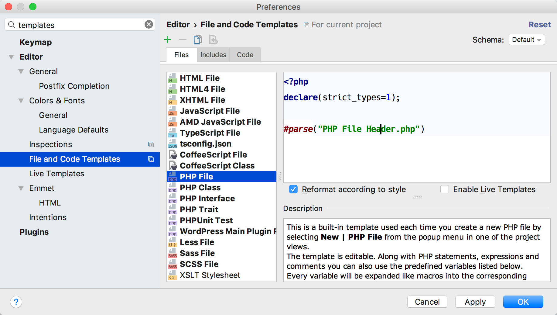This screenshot has width=557, height=315.
Task: Click the Copy Template toolbar icon
Action: pos(198,40)
